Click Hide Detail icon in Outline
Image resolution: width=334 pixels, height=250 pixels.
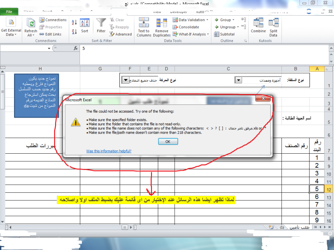pos(244,27)
